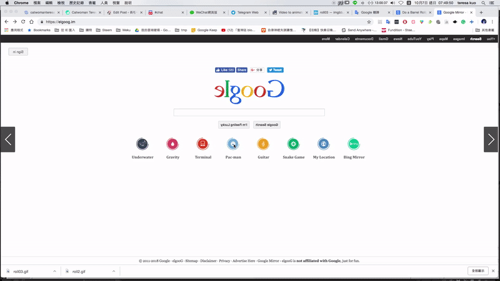Screen dimensions: 500x281
Task: Open the Weku bookmarks folder
Action: coord(123,30)
